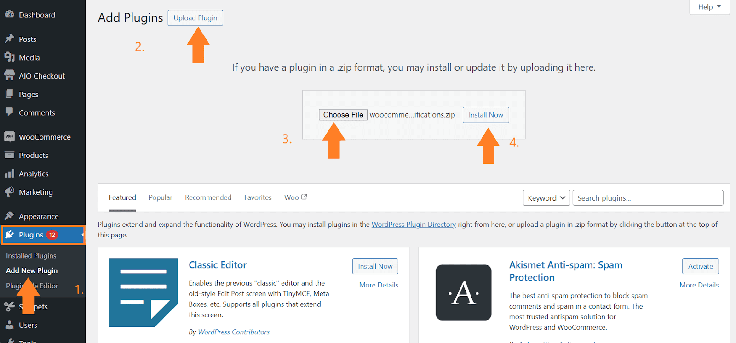Click the Comments bubble icon
Screen dimensions: 736x343
[9, 112]
